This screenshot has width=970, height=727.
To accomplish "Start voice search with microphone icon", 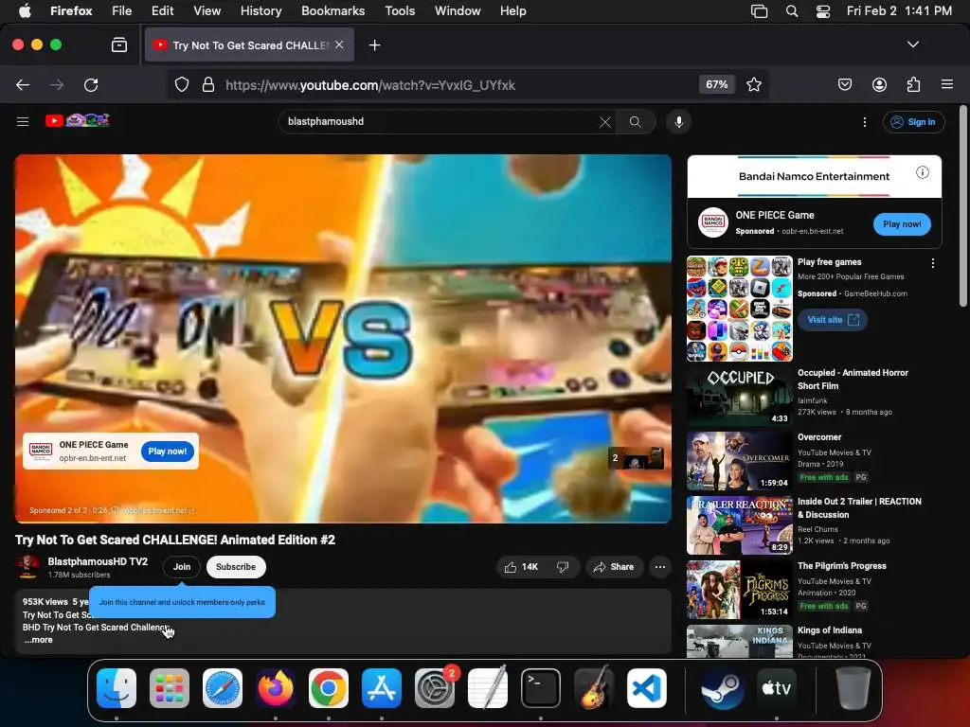I will [x=678, y=122].
